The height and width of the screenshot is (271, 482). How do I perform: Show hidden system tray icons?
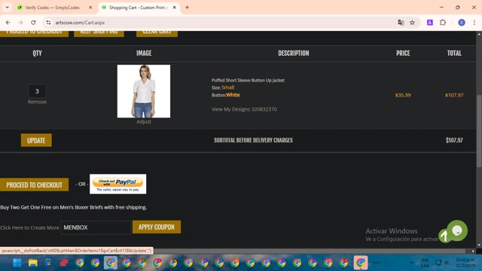click(412, 263)
